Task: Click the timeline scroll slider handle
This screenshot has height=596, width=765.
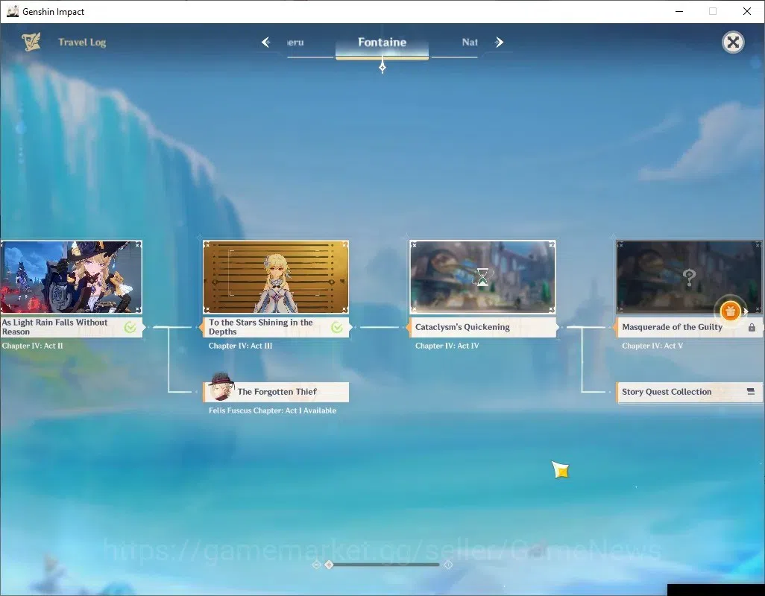Action: point(329,564)
